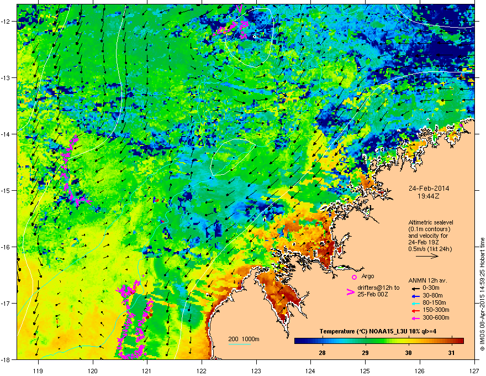Click colorbar tick label 28
The image size is (486, 376).
pos(323,353)
